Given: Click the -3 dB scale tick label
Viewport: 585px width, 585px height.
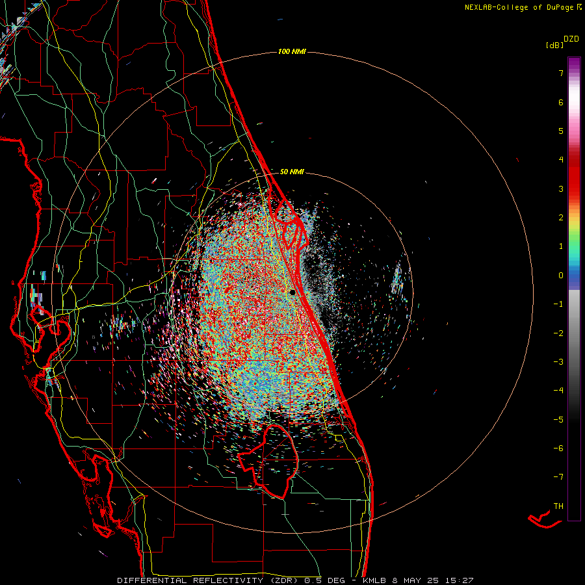Looking at the screenshot, I should [558, 362].
